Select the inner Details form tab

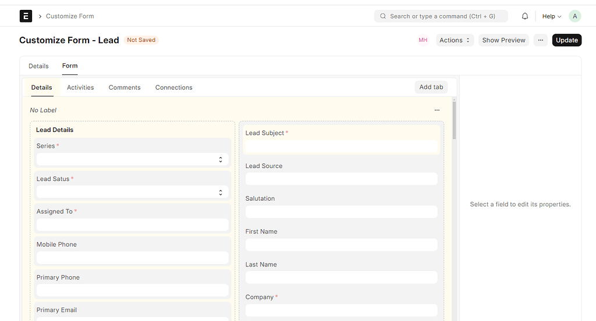[41, 87]
